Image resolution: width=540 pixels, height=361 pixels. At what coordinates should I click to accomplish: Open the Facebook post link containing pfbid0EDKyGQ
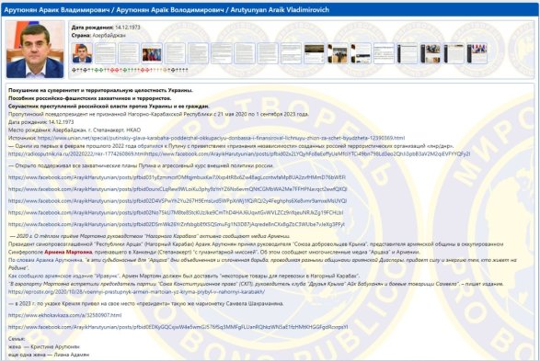(x=178, y=327)
